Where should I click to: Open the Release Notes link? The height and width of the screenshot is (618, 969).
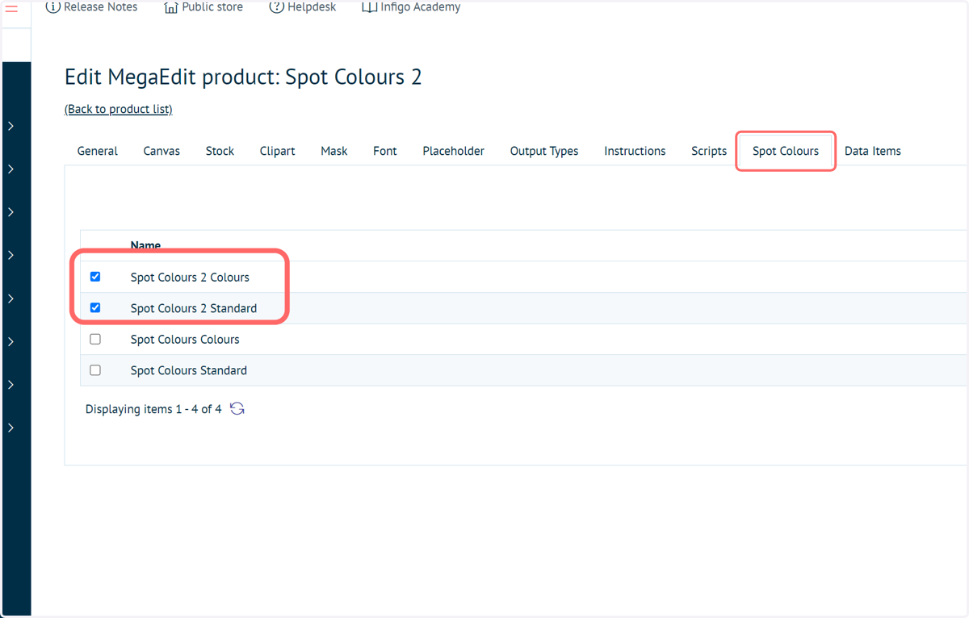click(101, 7)
